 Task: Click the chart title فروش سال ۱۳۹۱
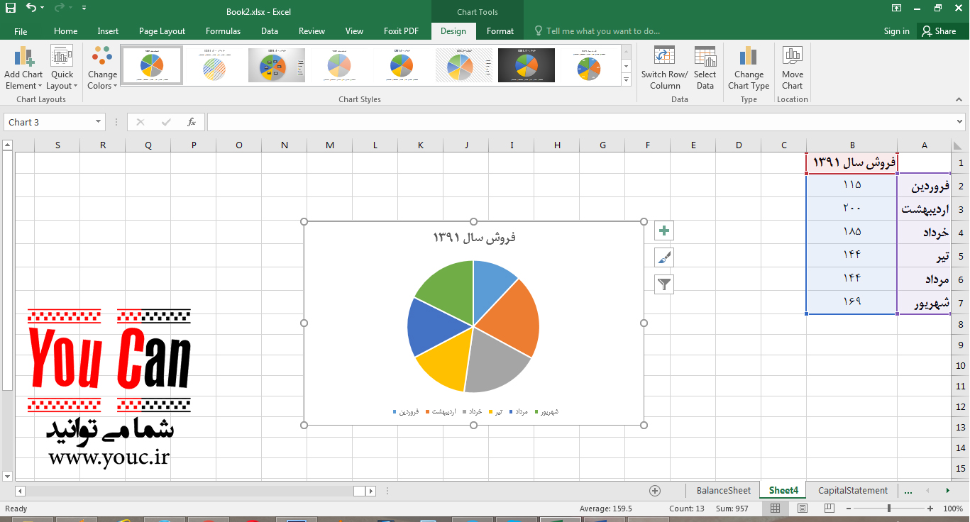click(x=474, y=238)
